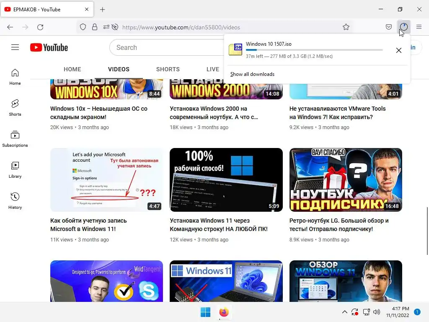The height and width of the screenshot is (322, 429).
Task: Click the page vertical scrollbar thumb
Action: pyautogui.click(x=427, y=231)
